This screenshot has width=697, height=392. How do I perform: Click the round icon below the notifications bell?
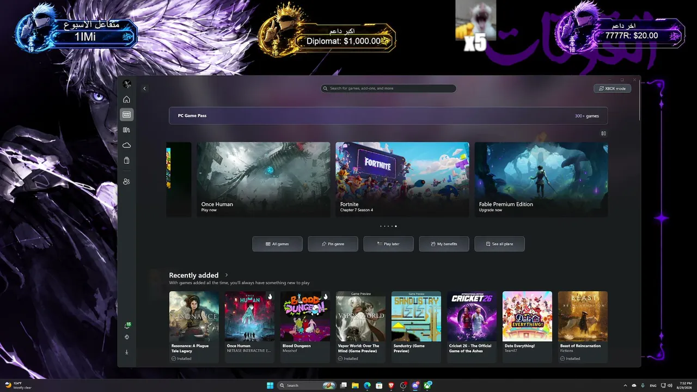click(x=127, y=338)
